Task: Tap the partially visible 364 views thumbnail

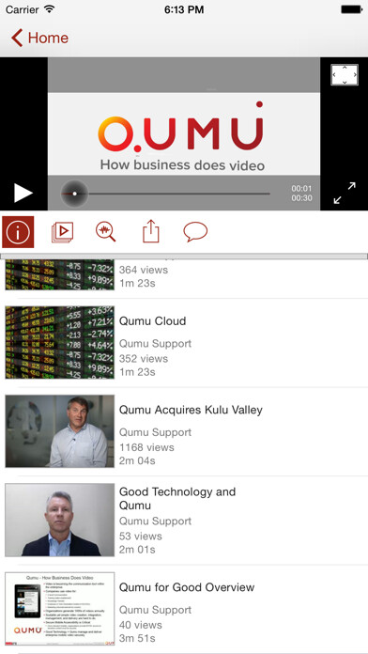Action: [x=59, y=274]
